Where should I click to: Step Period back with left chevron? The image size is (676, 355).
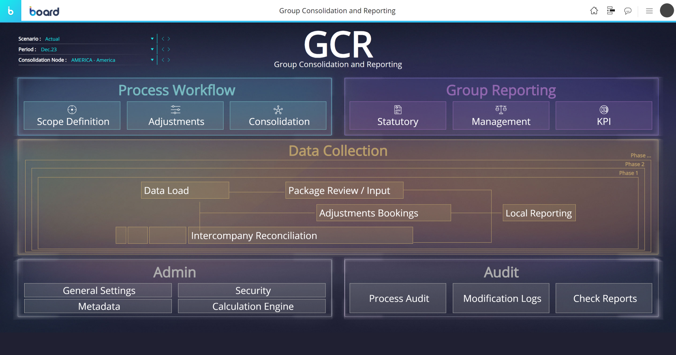[x=163, y=49]
